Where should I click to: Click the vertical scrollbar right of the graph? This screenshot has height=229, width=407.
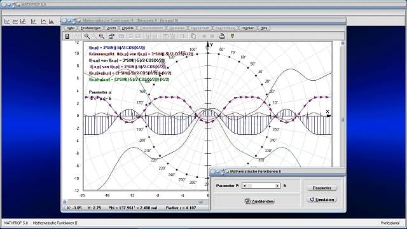(342, 104)
